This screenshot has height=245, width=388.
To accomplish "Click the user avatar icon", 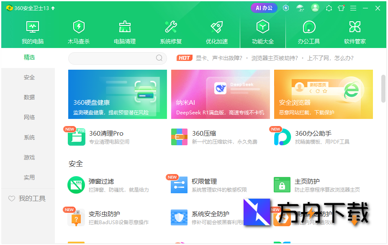I will (315, 8).
